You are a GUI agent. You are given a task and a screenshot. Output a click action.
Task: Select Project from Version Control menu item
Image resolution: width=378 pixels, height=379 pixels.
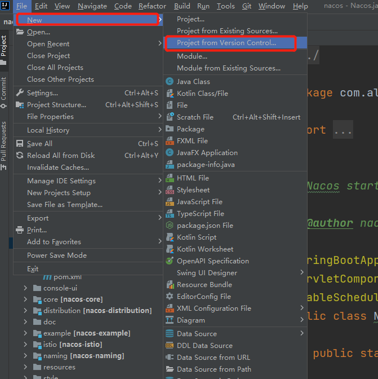pos(235,43)
